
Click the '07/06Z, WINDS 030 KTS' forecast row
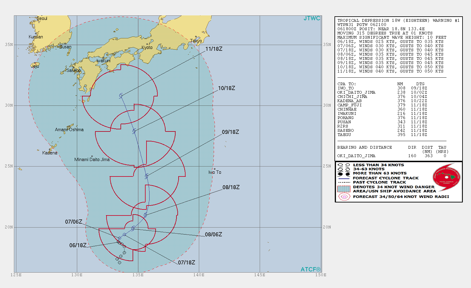(390, 46)
